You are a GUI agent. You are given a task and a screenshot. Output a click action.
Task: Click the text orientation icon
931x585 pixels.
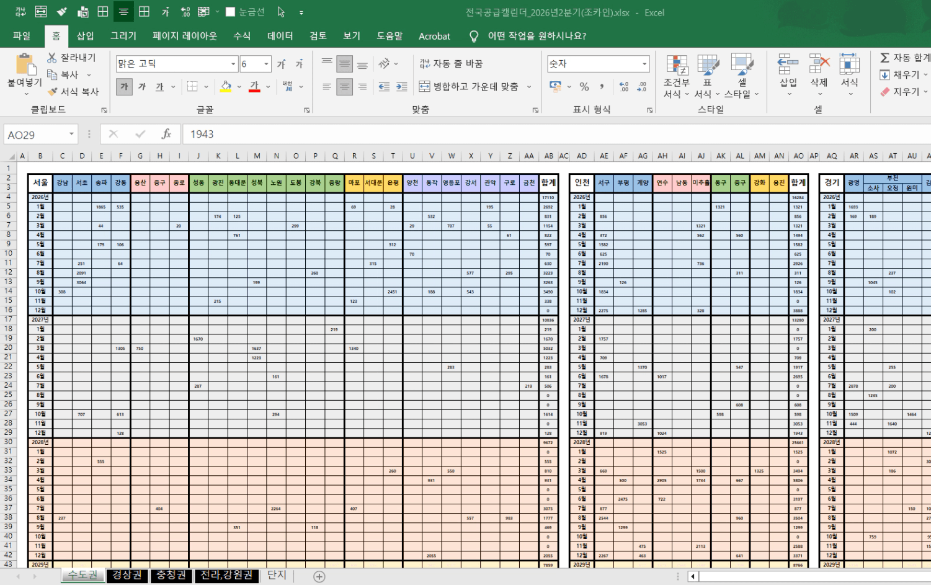pos(384,63)
